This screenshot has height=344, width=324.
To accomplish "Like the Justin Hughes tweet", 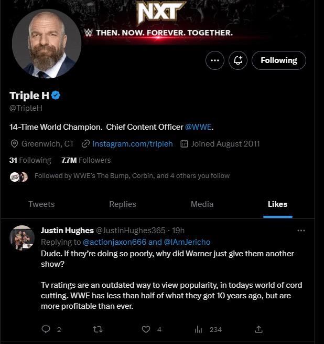I will click(x=146, y=329).
